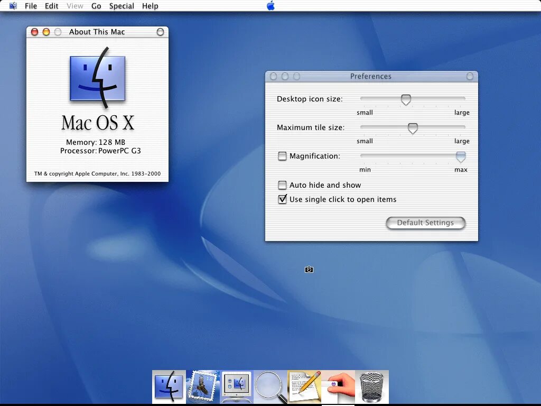Click the Magnification slider thumb
Screen dimensions: 541x406
(x=461, y=157)
